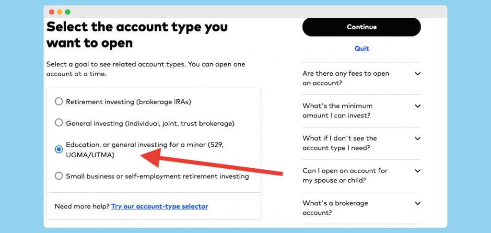Click chevron next to What's a brokerage account
This screenshot has width=491, height=233.
coord(417,203)
